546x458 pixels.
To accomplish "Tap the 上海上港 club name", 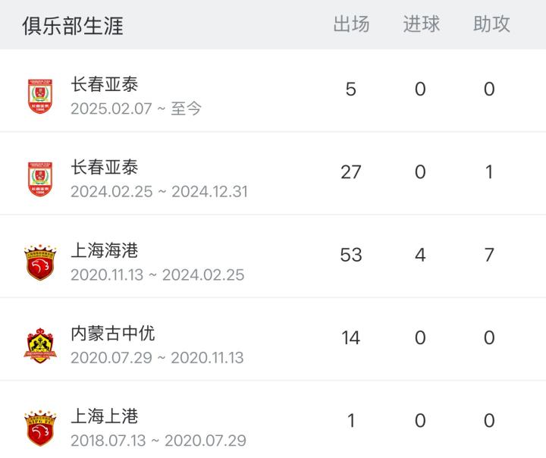I will 105,416.
